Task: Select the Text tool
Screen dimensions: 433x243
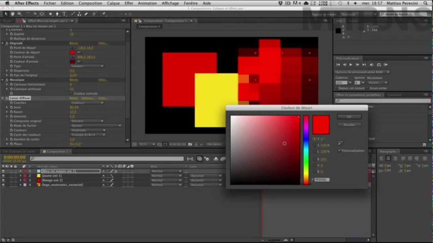Action: pyautogui.click(x=64, y=14)
